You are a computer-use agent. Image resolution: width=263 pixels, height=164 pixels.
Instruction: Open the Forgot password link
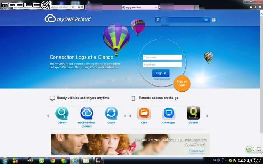point(162,79)
